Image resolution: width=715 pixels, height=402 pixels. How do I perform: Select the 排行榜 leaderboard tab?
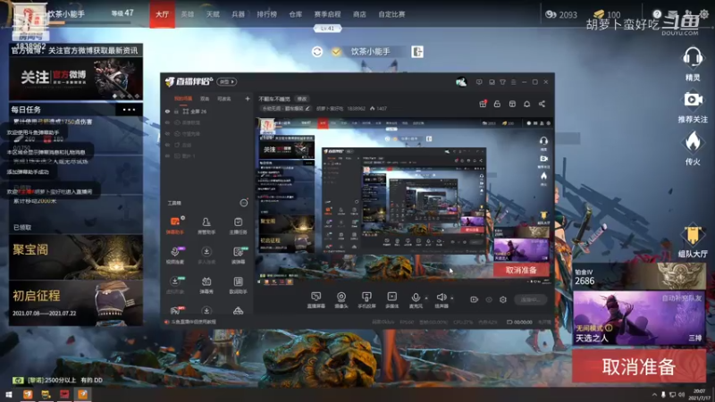(266, 14)
